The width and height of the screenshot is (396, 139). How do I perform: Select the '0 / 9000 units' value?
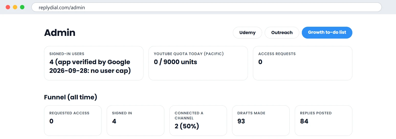(x=175, y=62)
